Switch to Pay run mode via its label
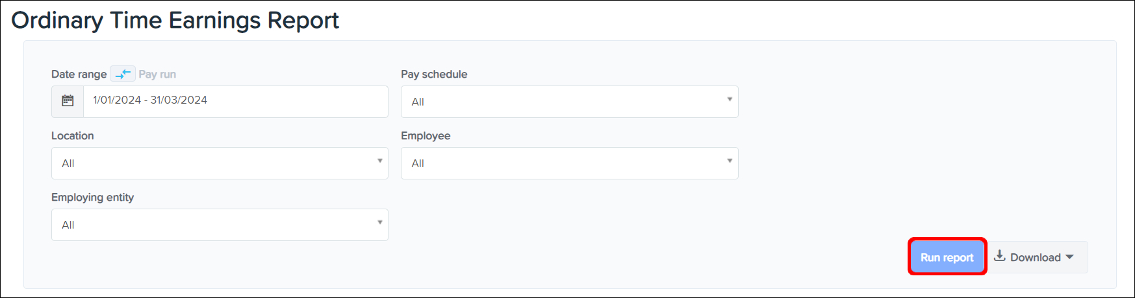Screen dimensions: 1135x298 coord(157,74)
